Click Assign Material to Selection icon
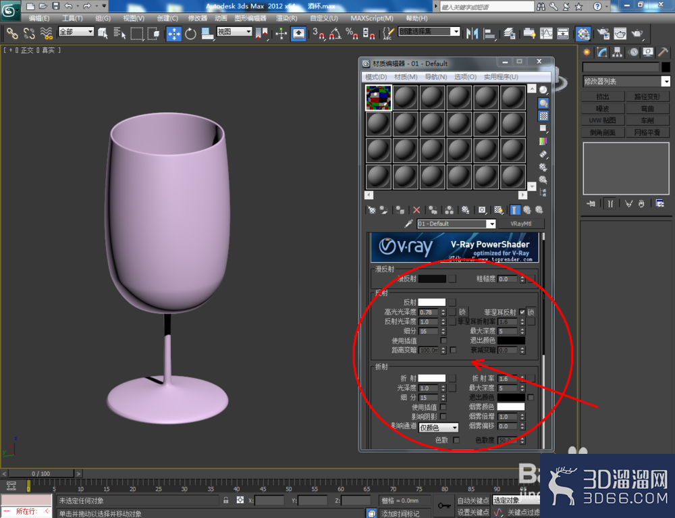 click(x=400, y=210)
